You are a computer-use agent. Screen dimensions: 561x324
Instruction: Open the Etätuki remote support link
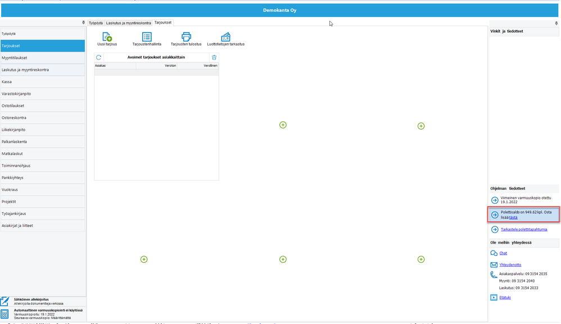(x=505, y=298)
